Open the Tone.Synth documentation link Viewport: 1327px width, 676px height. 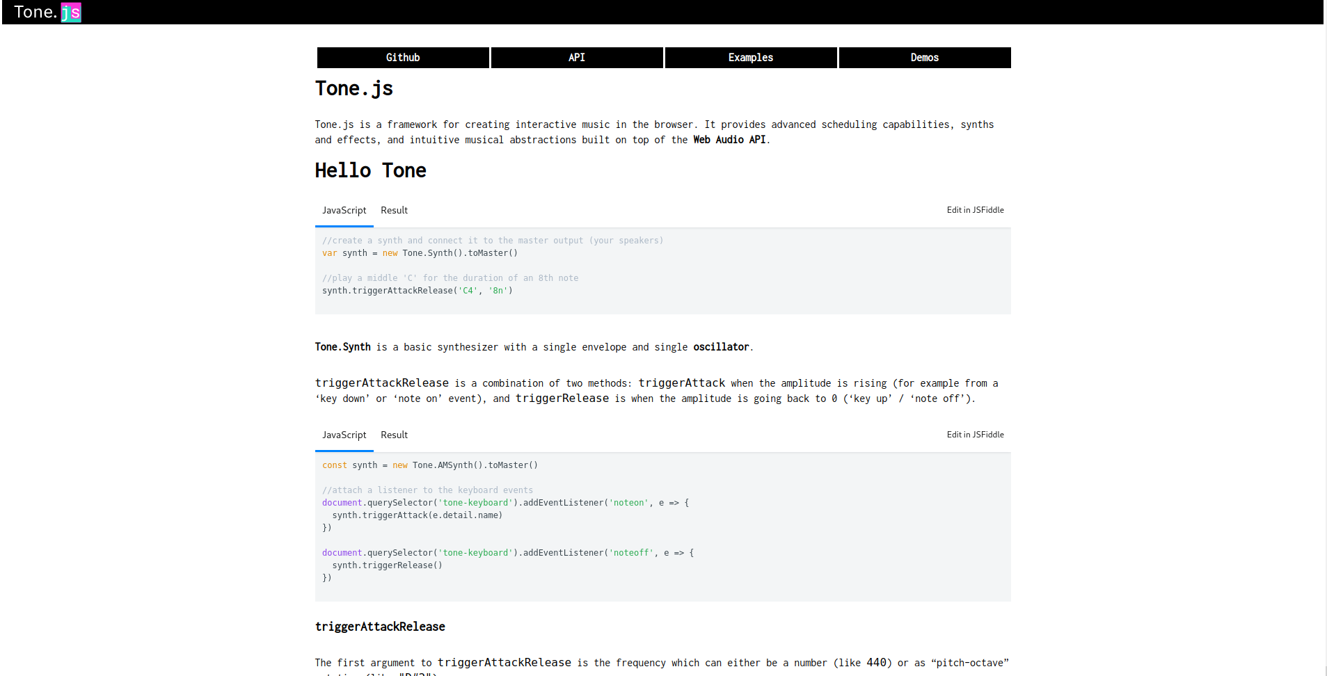point(342,347)
